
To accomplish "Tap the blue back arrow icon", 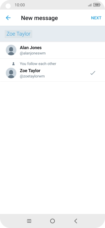I will click(x=8, y=18).
